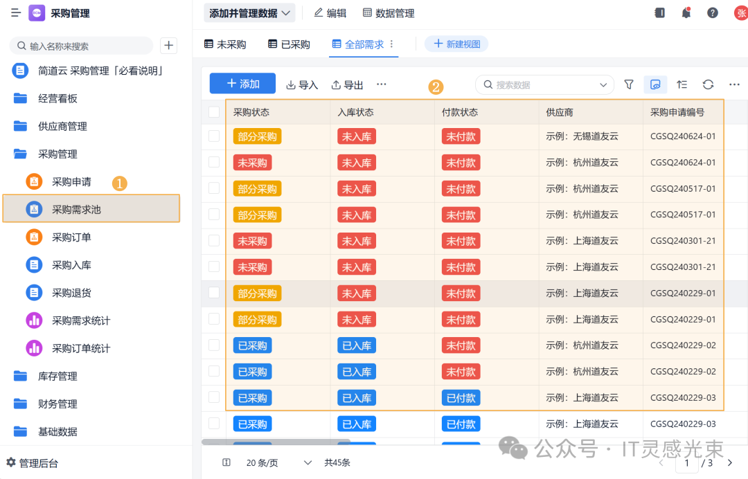Check the first row with 部分采购 status
The image size is (748, 479).
(214, 136)
